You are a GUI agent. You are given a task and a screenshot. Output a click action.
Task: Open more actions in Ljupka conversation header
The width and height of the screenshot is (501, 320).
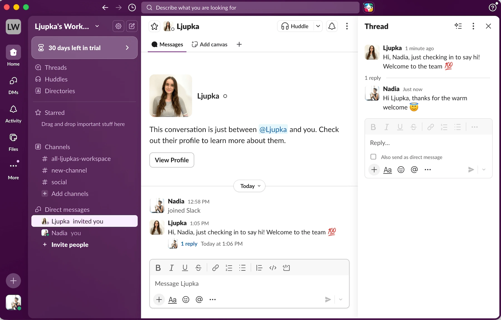pos(347,26)
